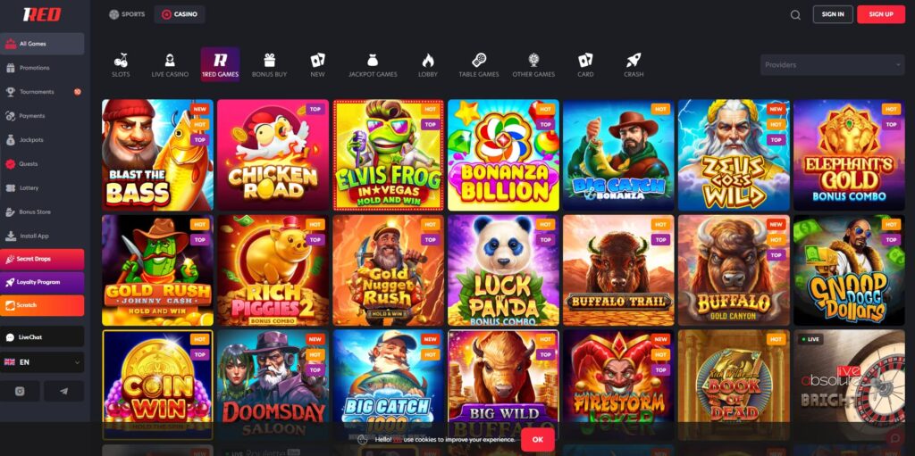915x456 pixels.
Task: Select the Live Casino dealer icon
Action: tap(170, 60)
